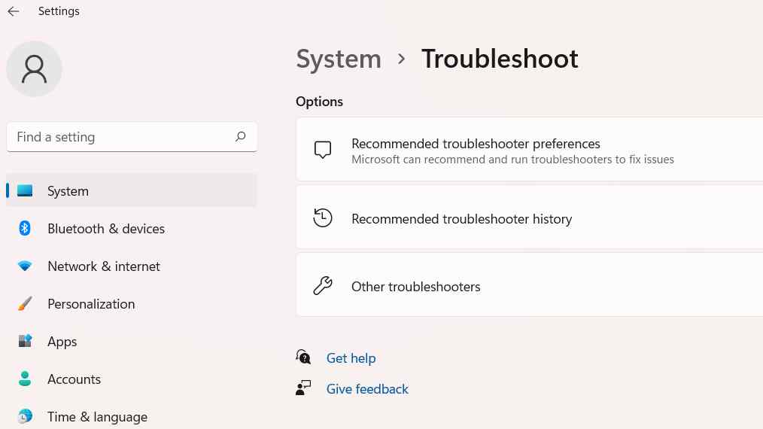This screenshot has width=763, height=429.
Task: Click the Apps icon in sidebar
Action: 25,341
